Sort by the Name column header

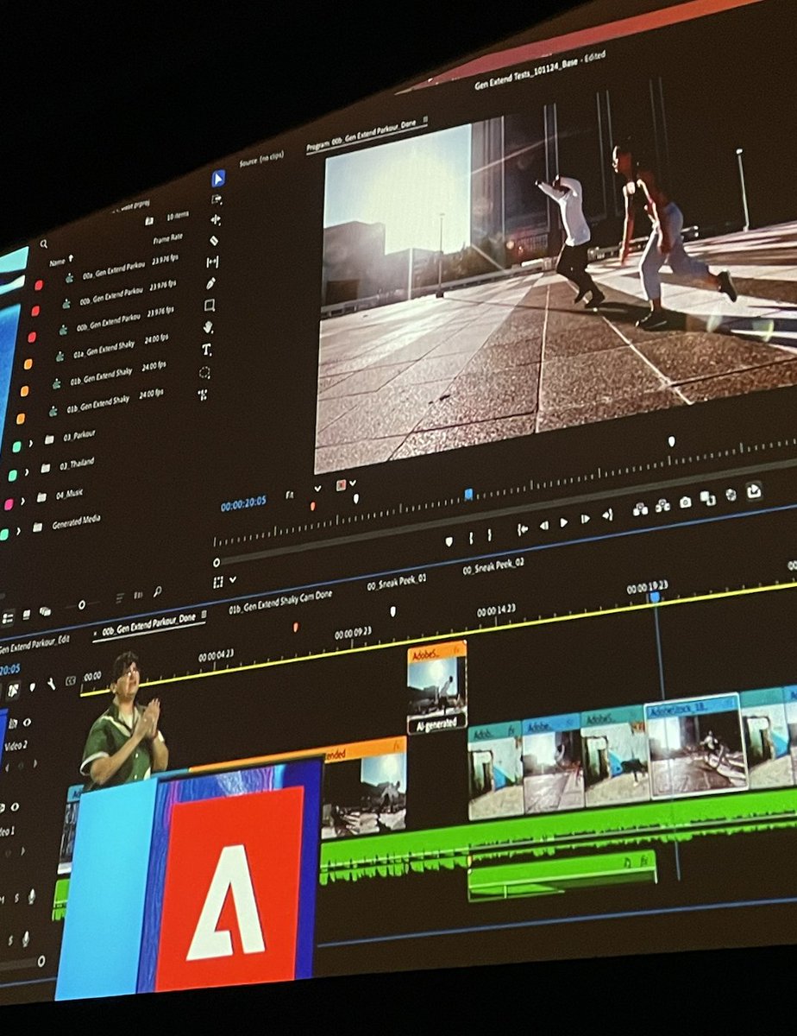point(60,260)
